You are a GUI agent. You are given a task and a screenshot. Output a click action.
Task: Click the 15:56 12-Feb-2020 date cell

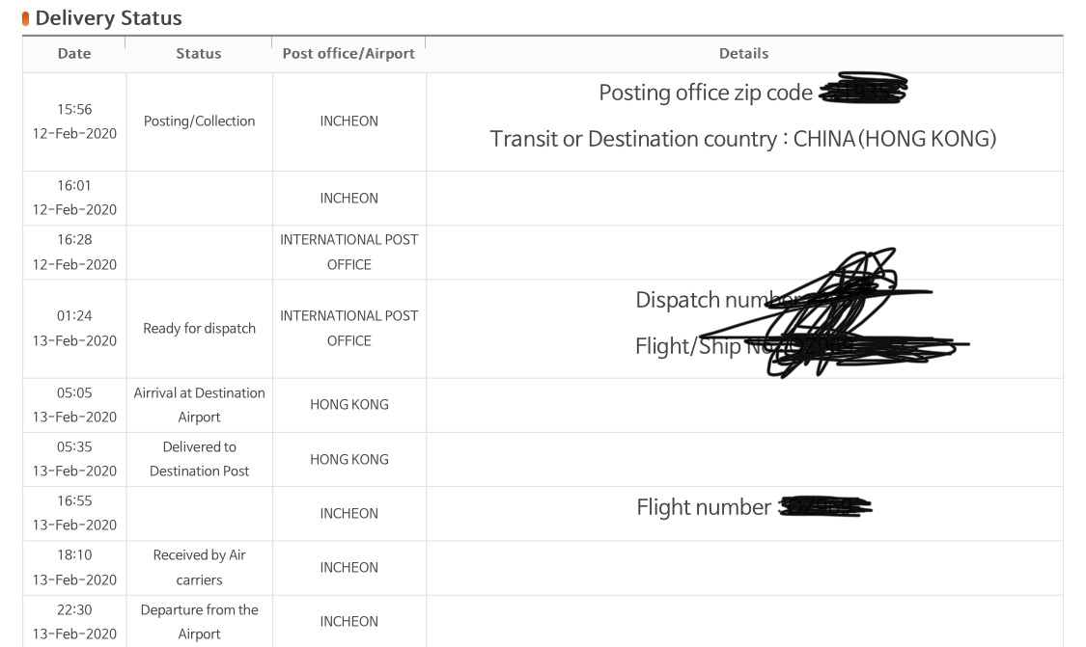tap(74, 121)
